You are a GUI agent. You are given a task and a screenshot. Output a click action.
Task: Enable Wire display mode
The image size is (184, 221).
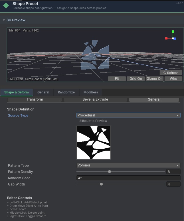(x=173, y=79)
